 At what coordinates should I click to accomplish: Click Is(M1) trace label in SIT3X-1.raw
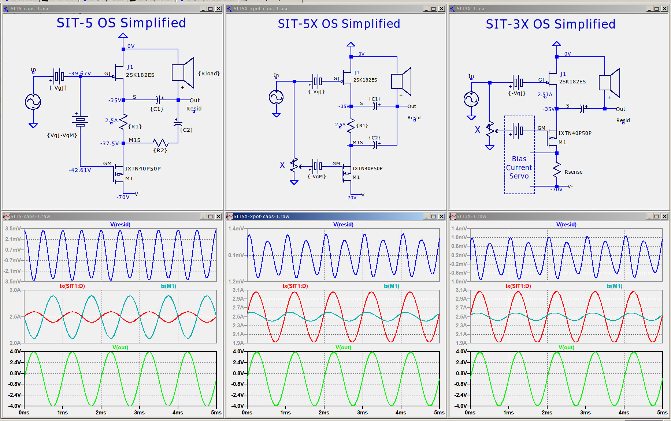coord(614,286)
